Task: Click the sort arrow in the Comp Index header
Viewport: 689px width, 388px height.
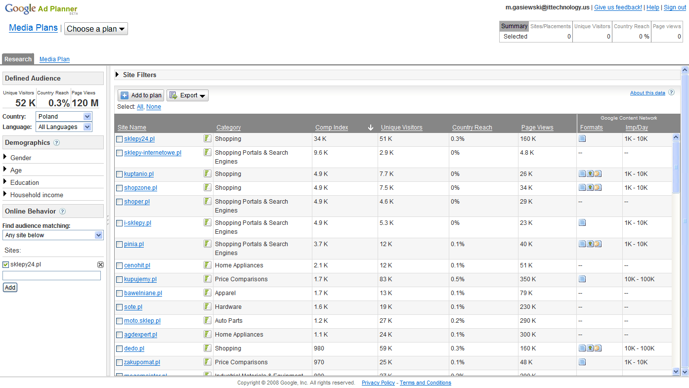Action: pyautogui.click(x=371, y=128)
